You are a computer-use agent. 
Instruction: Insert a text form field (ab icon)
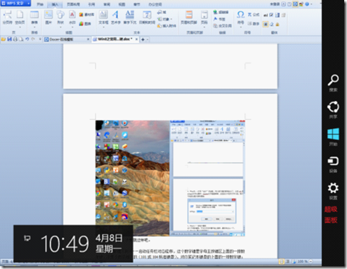click(x=265, y=15)
